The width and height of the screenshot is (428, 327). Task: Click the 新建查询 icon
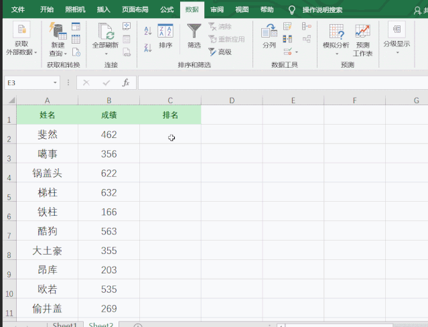(x=58, y=31)
